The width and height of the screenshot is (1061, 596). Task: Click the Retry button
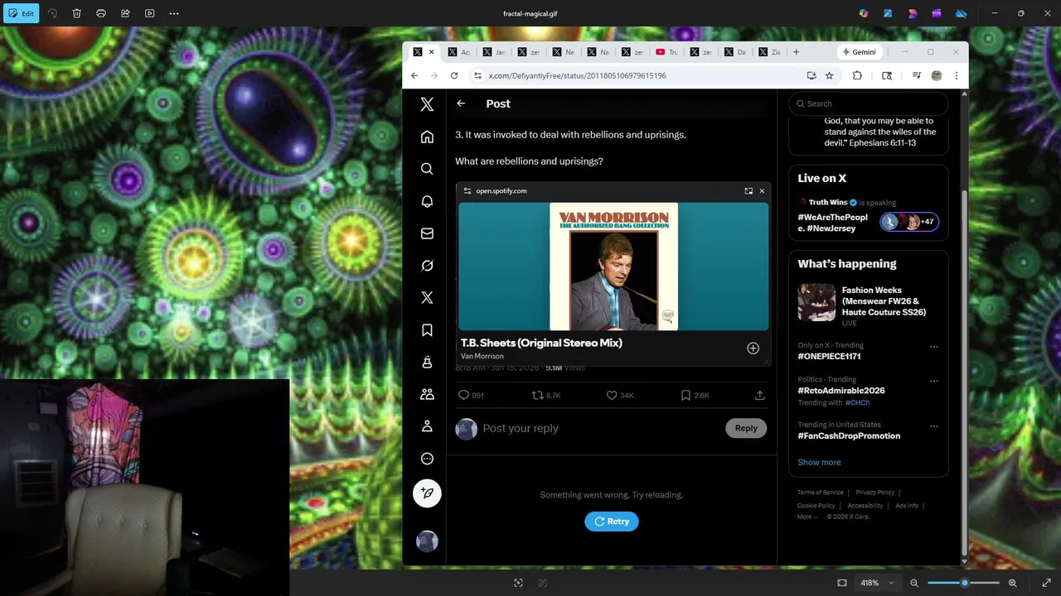[x=612, y=521]
